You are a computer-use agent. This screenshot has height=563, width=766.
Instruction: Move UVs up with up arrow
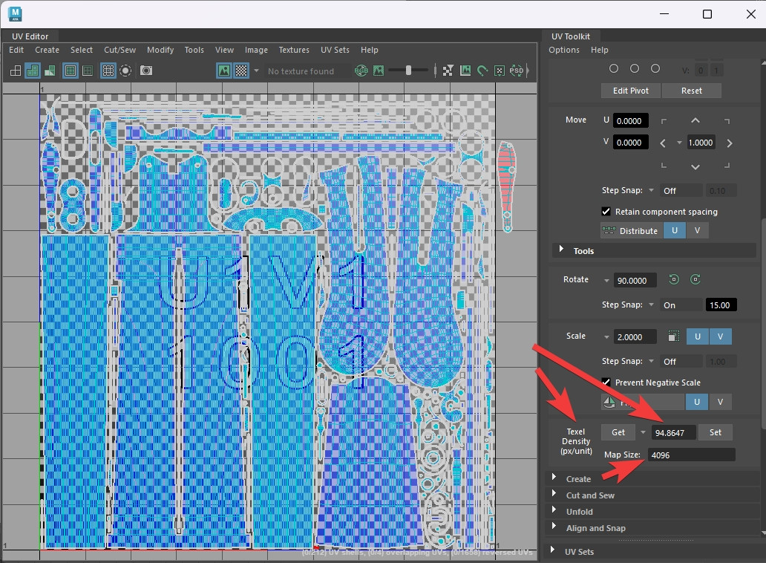pyautogui.click(x=695, y=120)
